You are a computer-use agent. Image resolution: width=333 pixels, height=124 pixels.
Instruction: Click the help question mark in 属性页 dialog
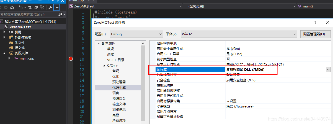315,22
